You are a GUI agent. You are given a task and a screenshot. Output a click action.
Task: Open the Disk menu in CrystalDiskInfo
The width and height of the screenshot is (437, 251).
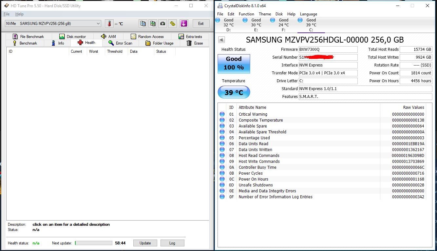279,14
